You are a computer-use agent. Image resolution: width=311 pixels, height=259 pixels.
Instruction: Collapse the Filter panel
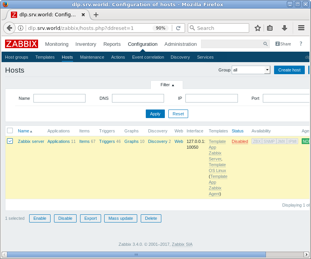167,85
